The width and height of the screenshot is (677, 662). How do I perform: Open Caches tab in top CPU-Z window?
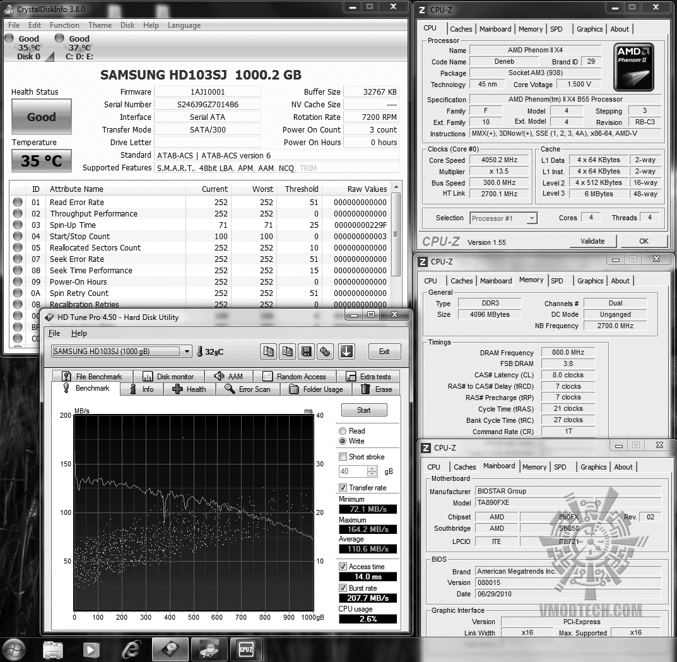[461, 29]
